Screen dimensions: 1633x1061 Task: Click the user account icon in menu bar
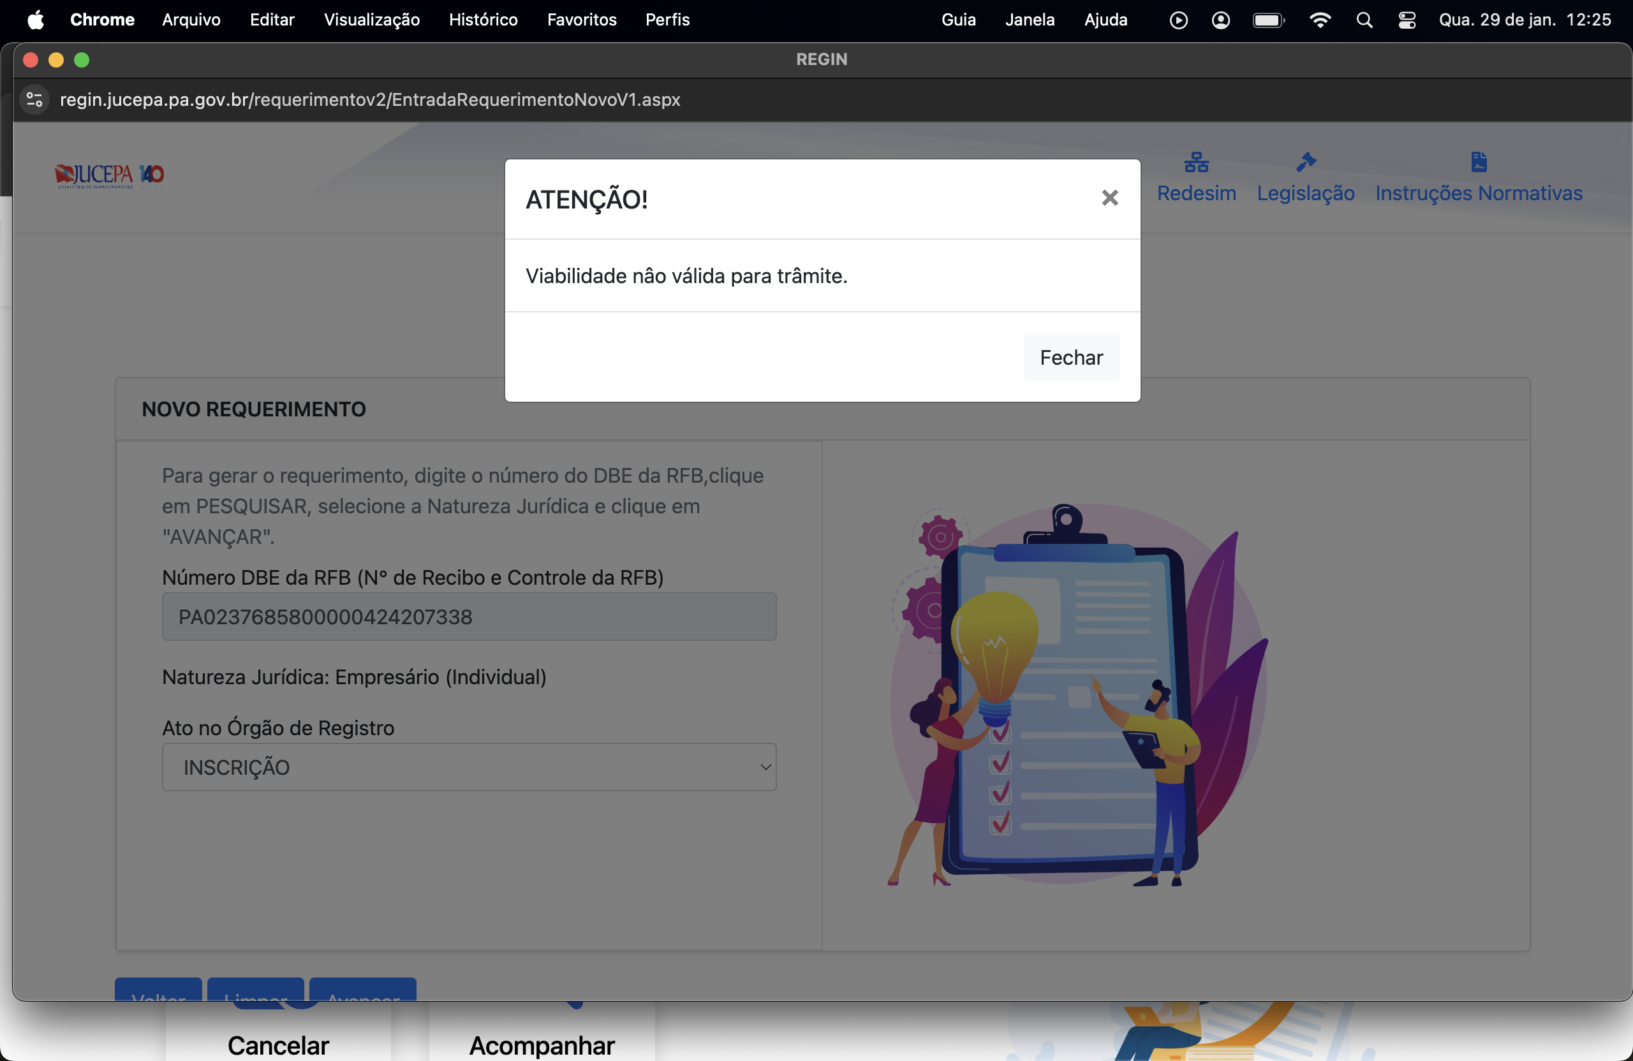coord(1220,20)
